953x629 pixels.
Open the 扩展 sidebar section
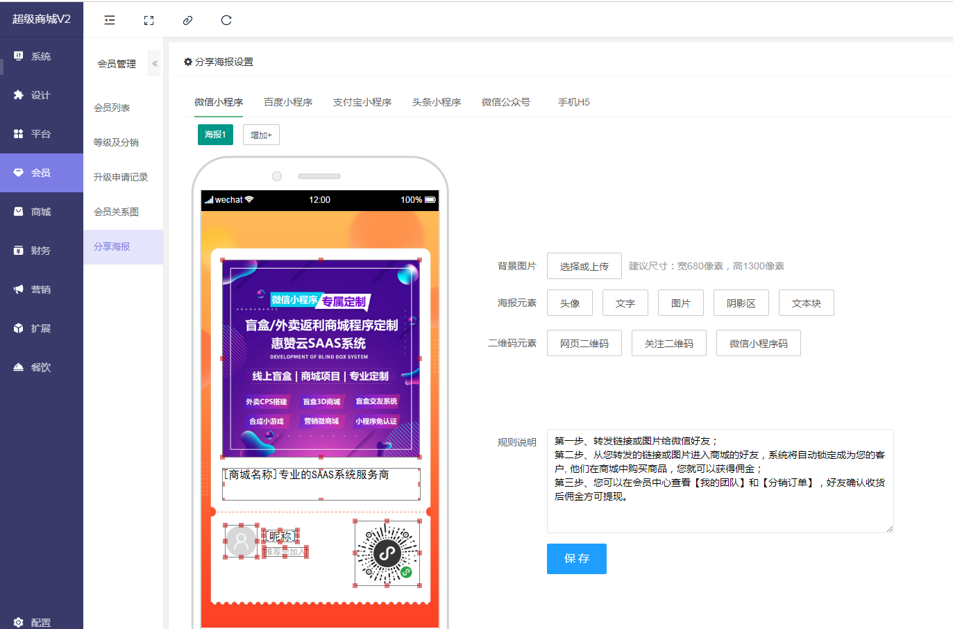[x=42, y=328]
